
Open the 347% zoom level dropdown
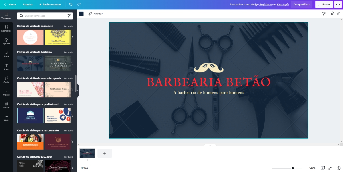click(312, 168)
